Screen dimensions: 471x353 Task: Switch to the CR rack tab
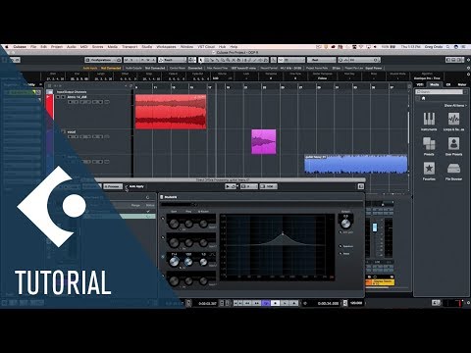(x=448, y=84)
